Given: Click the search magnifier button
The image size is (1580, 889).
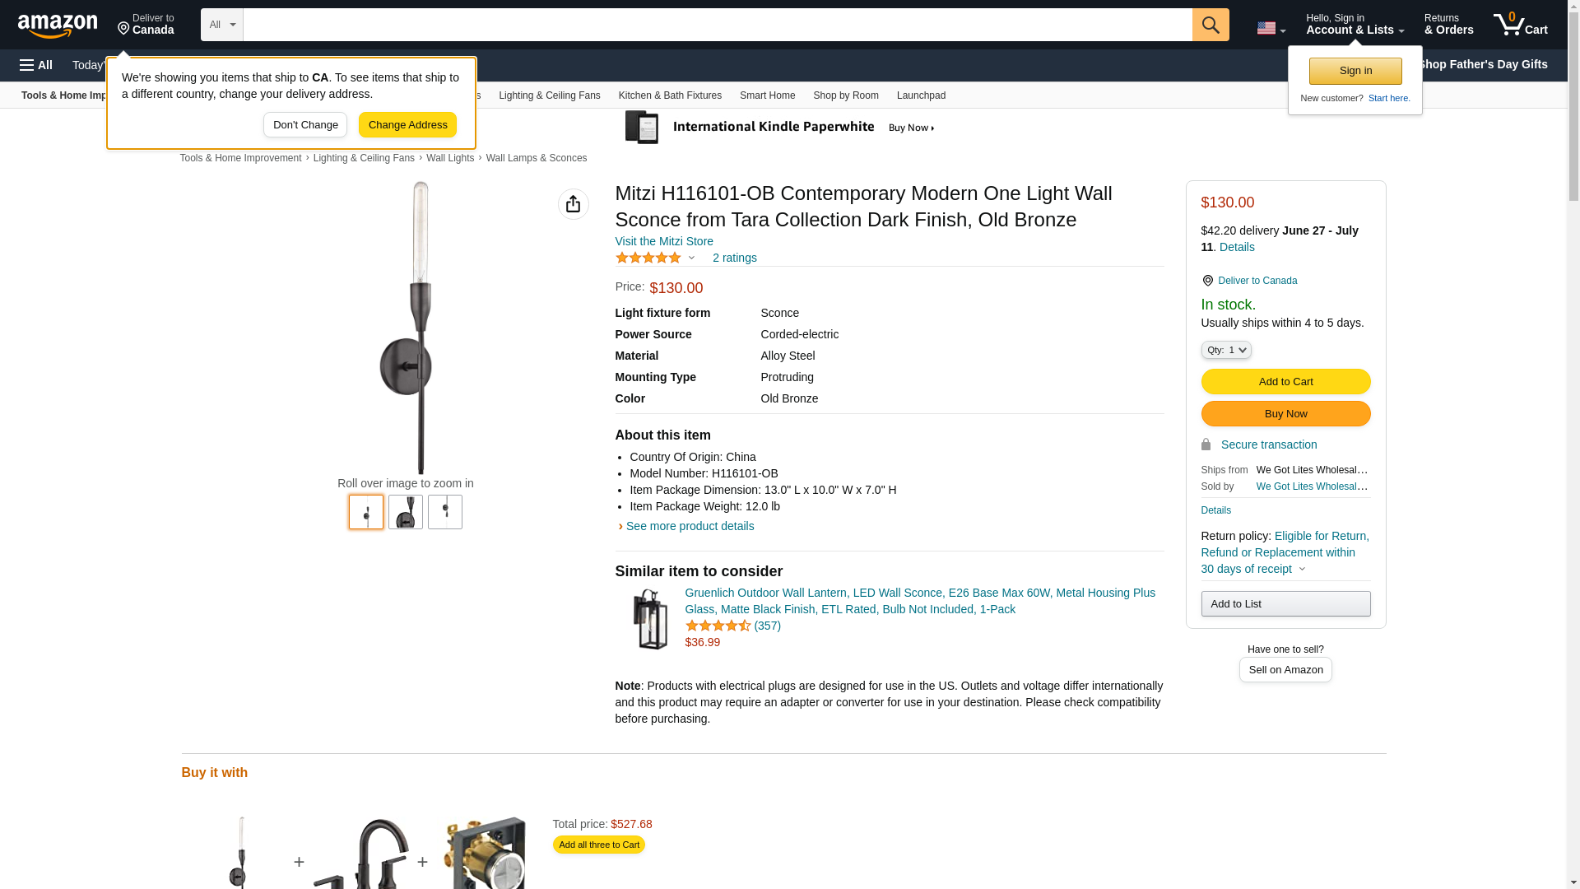Looking at the screenshot, I should pyautogui.click(x=1210, y=25).
